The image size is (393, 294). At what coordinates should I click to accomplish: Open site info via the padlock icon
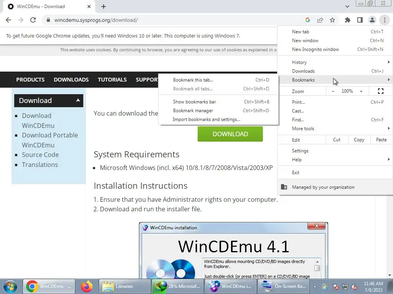48,20
